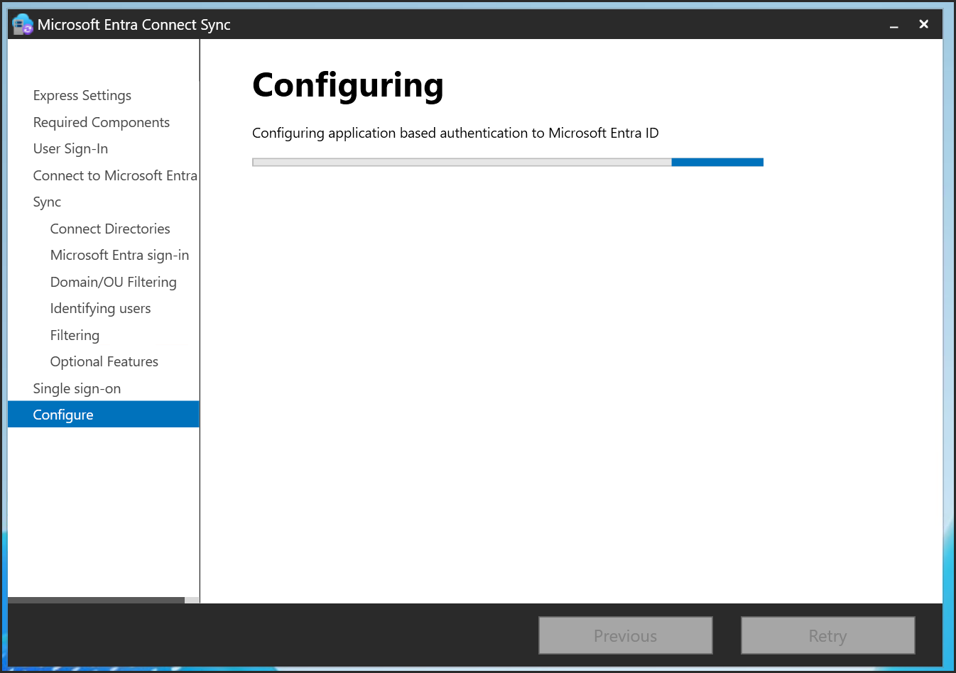Minimize the Entra Connect Sync window
Screen dimensions: 956x673
point(894,25)
